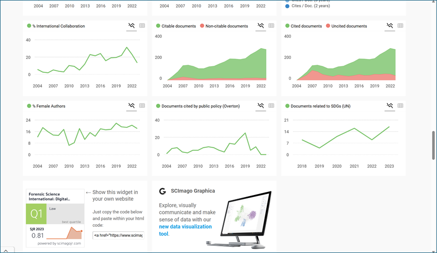Open the new data visualization tool link
437x253 pixels.
[x=185, y=230]
